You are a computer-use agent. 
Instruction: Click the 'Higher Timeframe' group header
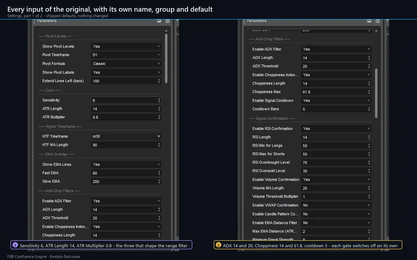click(x=60, y=127)
